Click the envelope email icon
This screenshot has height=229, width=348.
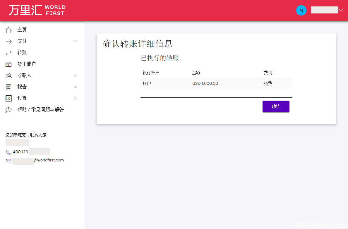pos(9,161)
